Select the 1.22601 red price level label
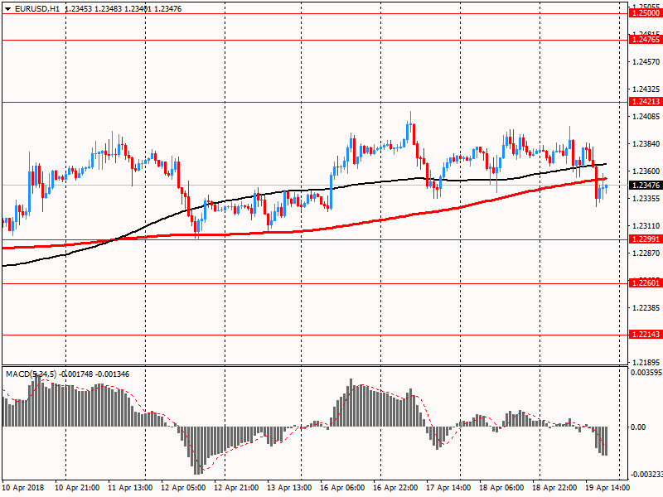This screenshot has height=497, width=663. click(645, 283)
